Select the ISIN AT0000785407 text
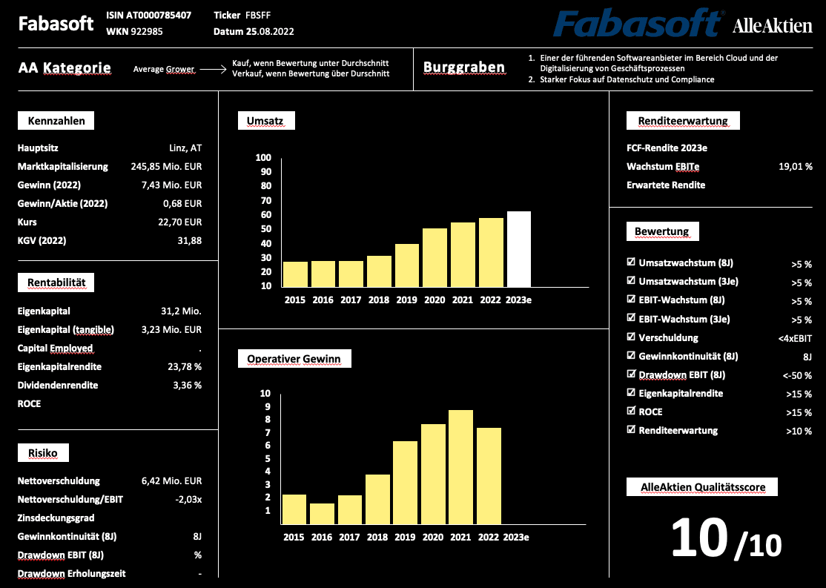826x588 pixels. (148, 16)
